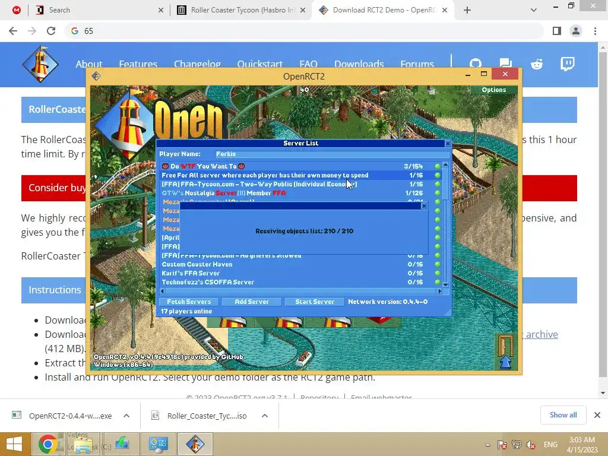Screen dimensions: 608x456
Task: Click Show all downloads button
Action: [x=563, y=415]
